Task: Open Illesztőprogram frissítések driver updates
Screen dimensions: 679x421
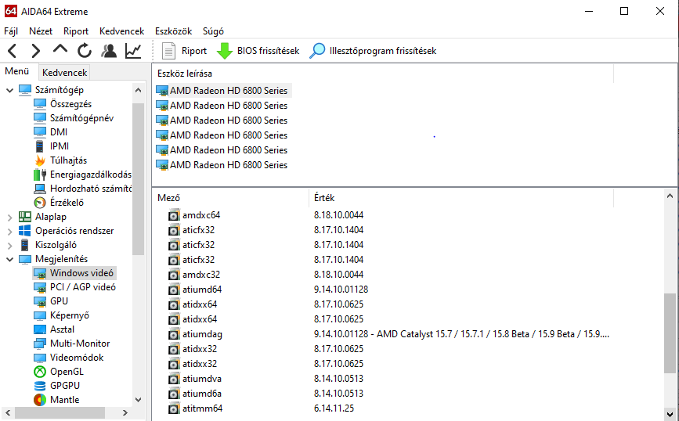Action: [373, 51]
